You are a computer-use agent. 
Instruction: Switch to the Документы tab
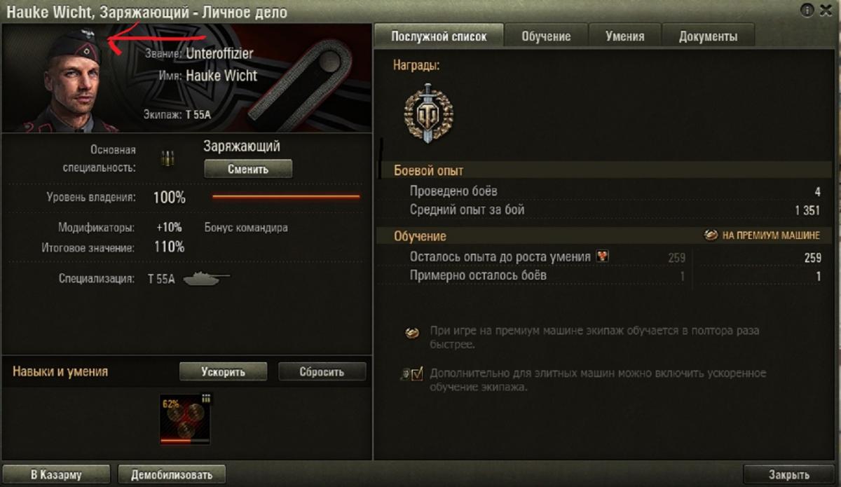(x=708, y=36)
